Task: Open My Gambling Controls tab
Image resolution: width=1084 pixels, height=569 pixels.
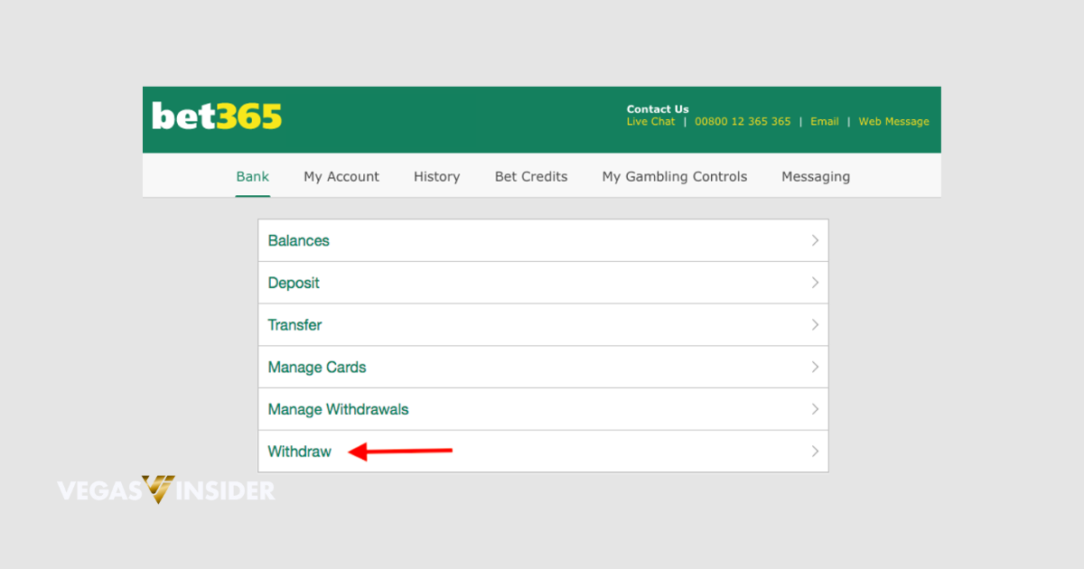Action: point(675,177)
